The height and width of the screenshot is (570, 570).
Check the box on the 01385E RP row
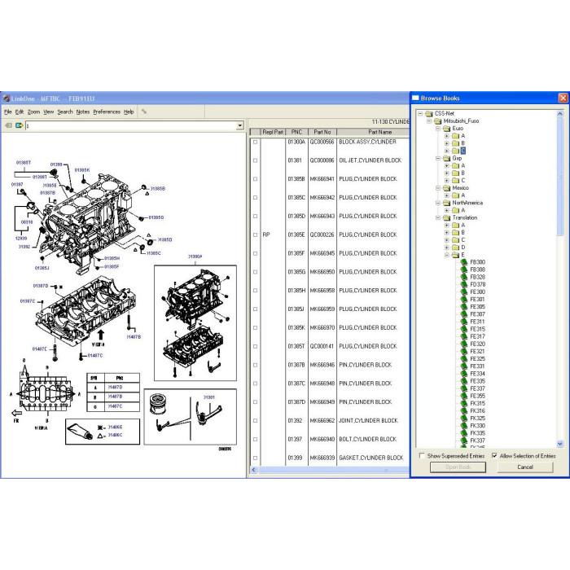255,235
